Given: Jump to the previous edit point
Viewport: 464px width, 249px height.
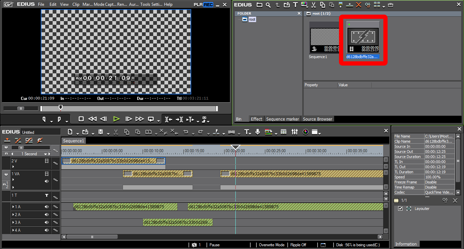Looking at the screenshot, I should (168, 119).
